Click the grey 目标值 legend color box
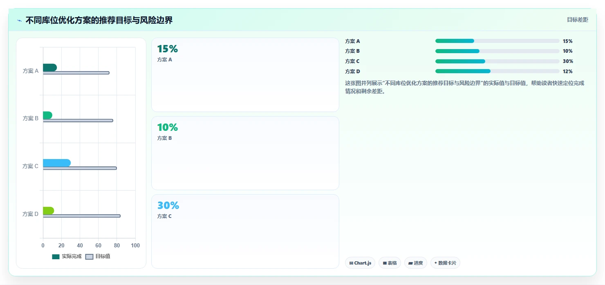Viewport: 605px width, 285px height. [x=89, y=256]
